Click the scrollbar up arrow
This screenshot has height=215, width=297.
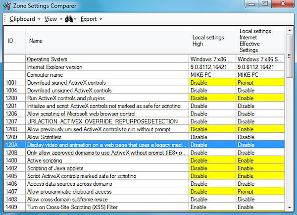(x=290, y=30)
